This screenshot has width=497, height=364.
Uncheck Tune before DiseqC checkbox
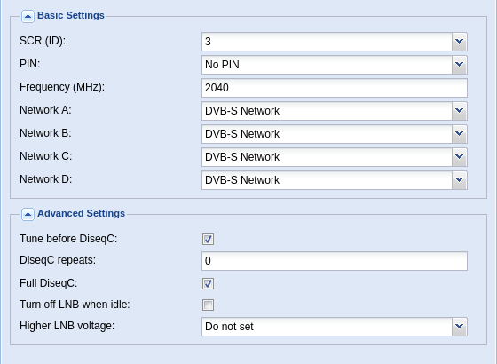208,239
